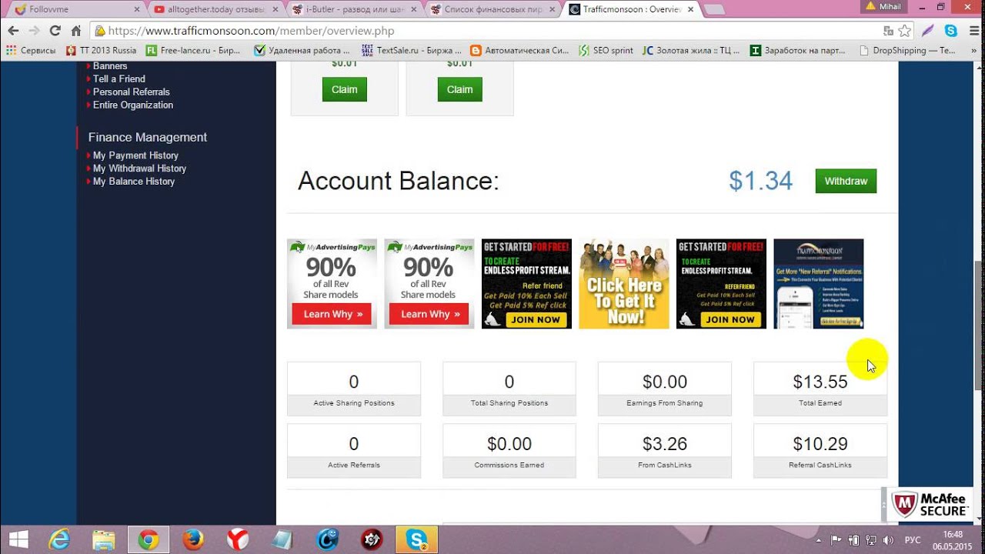The width and height of the screenshot is (985, 554).
Task: Click the network icon in system tray
Action: 872,540
